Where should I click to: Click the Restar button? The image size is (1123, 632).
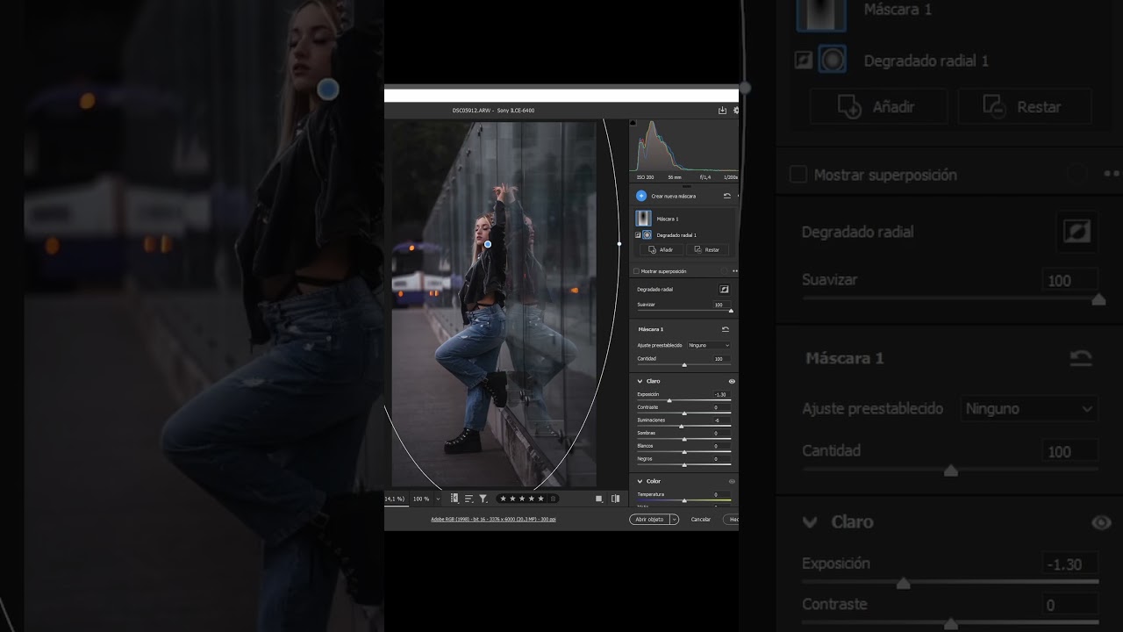(x=706, y=250)
